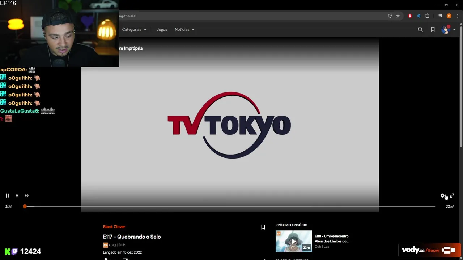Viewport: 463px width, 260px height.
Task: Click the PRÓXIMO EPISÓDIO heading
Action: 291,225
